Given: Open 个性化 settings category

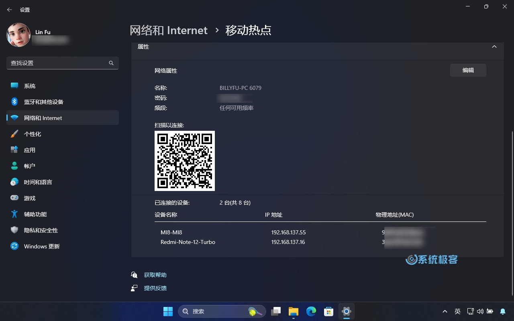Looking at the screenshot, I should point(63,134).
